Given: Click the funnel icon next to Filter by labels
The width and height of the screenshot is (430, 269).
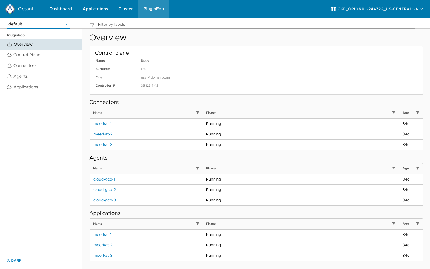Looking at the screenshot, I should coord(92,25).
